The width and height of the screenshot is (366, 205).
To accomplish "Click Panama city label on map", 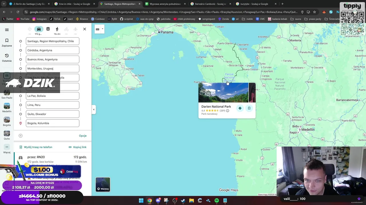I will point(167,32).
